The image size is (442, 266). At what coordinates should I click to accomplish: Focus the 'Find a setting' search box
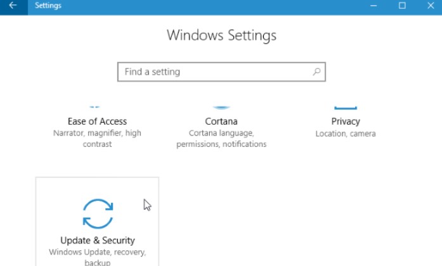tap(216, 72)
